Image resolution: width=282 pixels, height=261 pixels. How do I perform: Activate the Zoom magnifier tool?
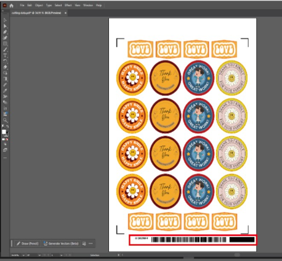pos(5,120)
